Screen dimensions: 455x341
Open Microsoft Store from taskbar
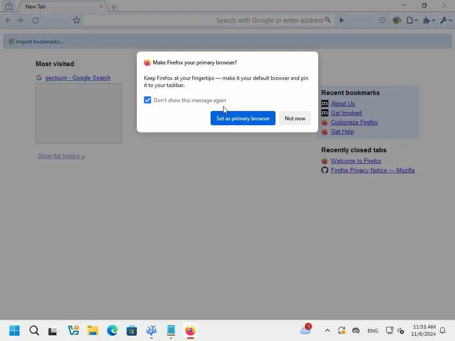tap(132, 330)
